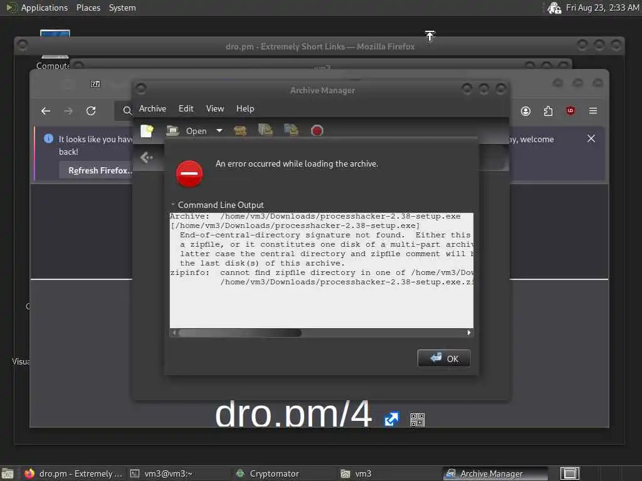Click the red stop toolbar icon
The width and height of the screenshot is (642, 481).
click(x=317, y=131)
